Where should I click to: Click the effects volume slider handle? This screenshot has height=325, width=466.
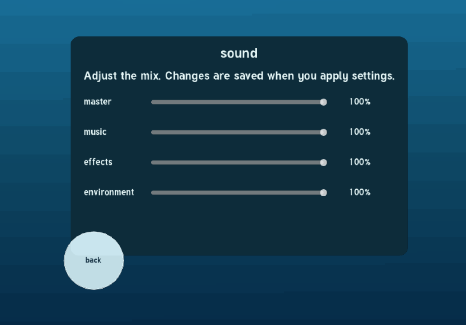point(323,162)
